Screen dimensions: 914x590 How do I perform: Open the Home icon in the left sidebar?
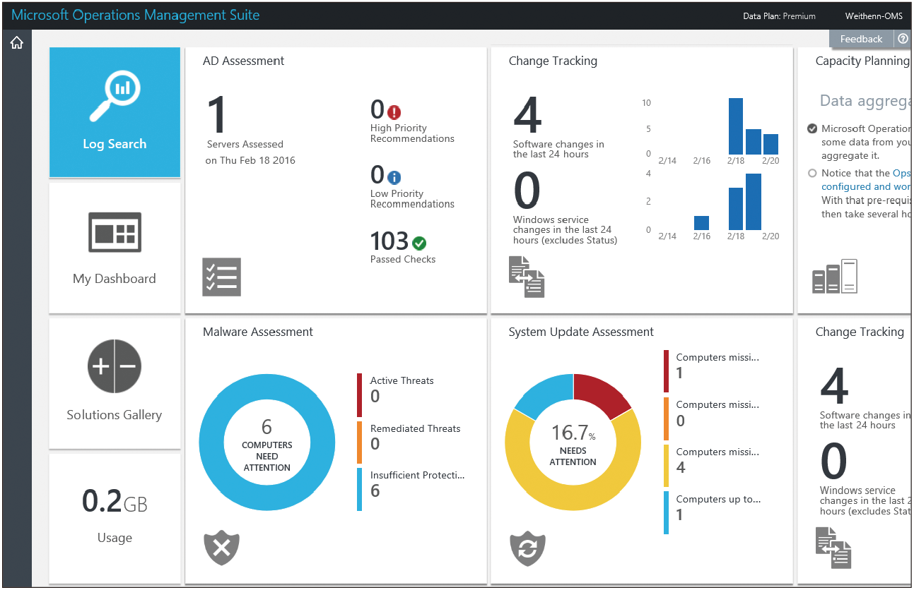pos(16,43)
